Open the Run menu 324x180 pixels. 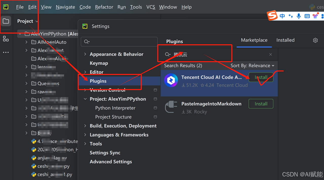tap(121, 7)
